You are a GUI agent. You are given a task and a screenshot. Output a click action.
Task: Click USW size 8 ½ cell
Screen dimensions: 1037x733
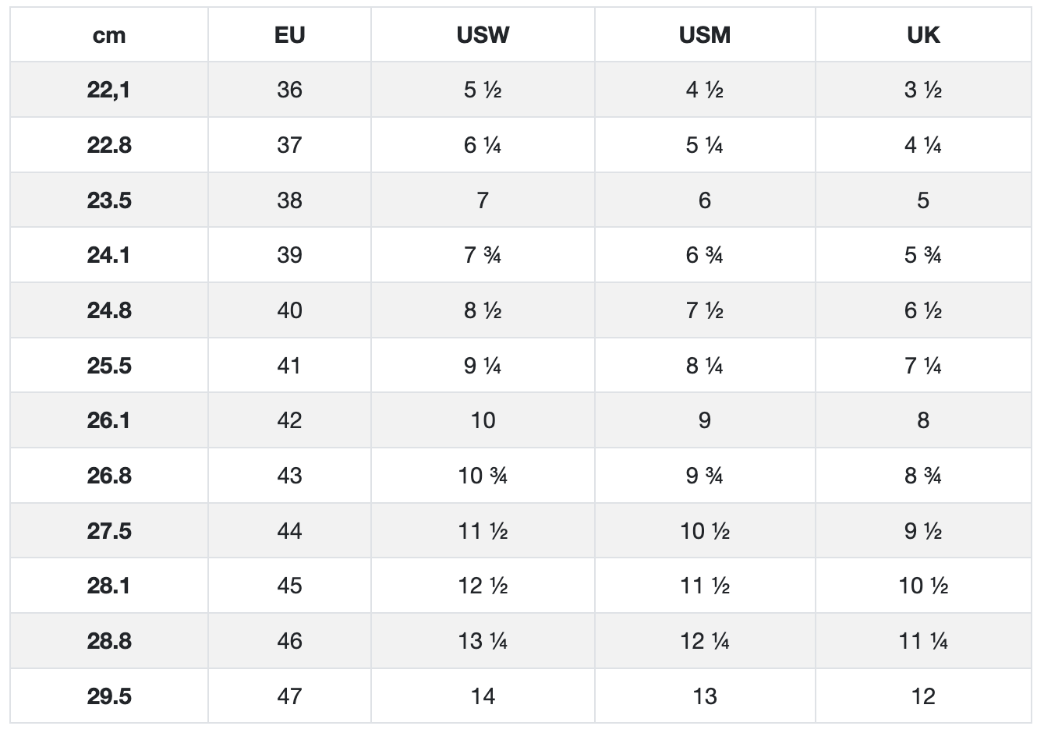pyautogui.click(x=483, y=310)
